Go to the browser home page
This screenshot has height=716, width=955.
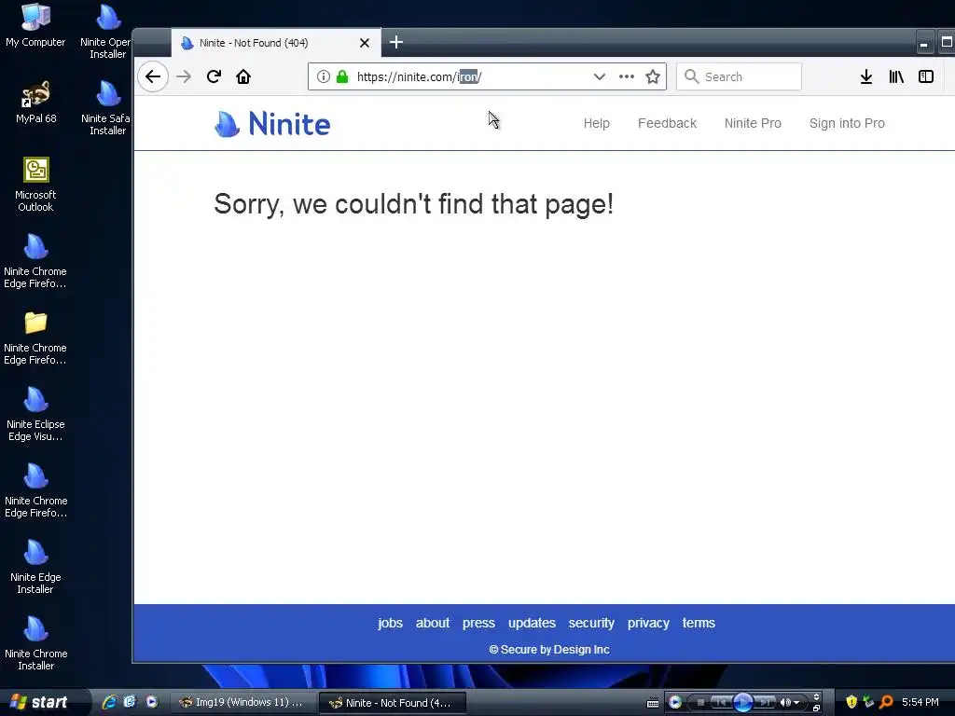[243, 76]
